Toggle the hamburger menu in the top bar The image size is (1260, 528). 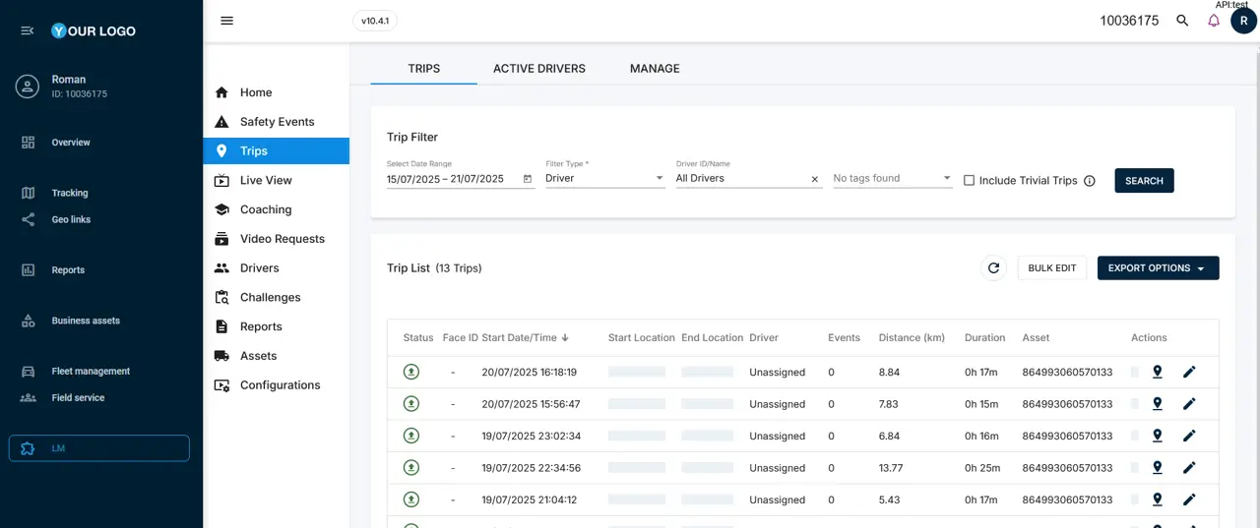click(x=227, y=21)
